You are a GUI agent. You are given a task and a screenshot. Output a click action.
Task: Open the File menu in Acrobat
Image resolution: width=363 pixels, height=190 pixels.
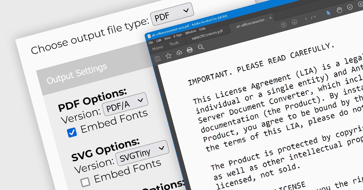[x=151, y=43]
